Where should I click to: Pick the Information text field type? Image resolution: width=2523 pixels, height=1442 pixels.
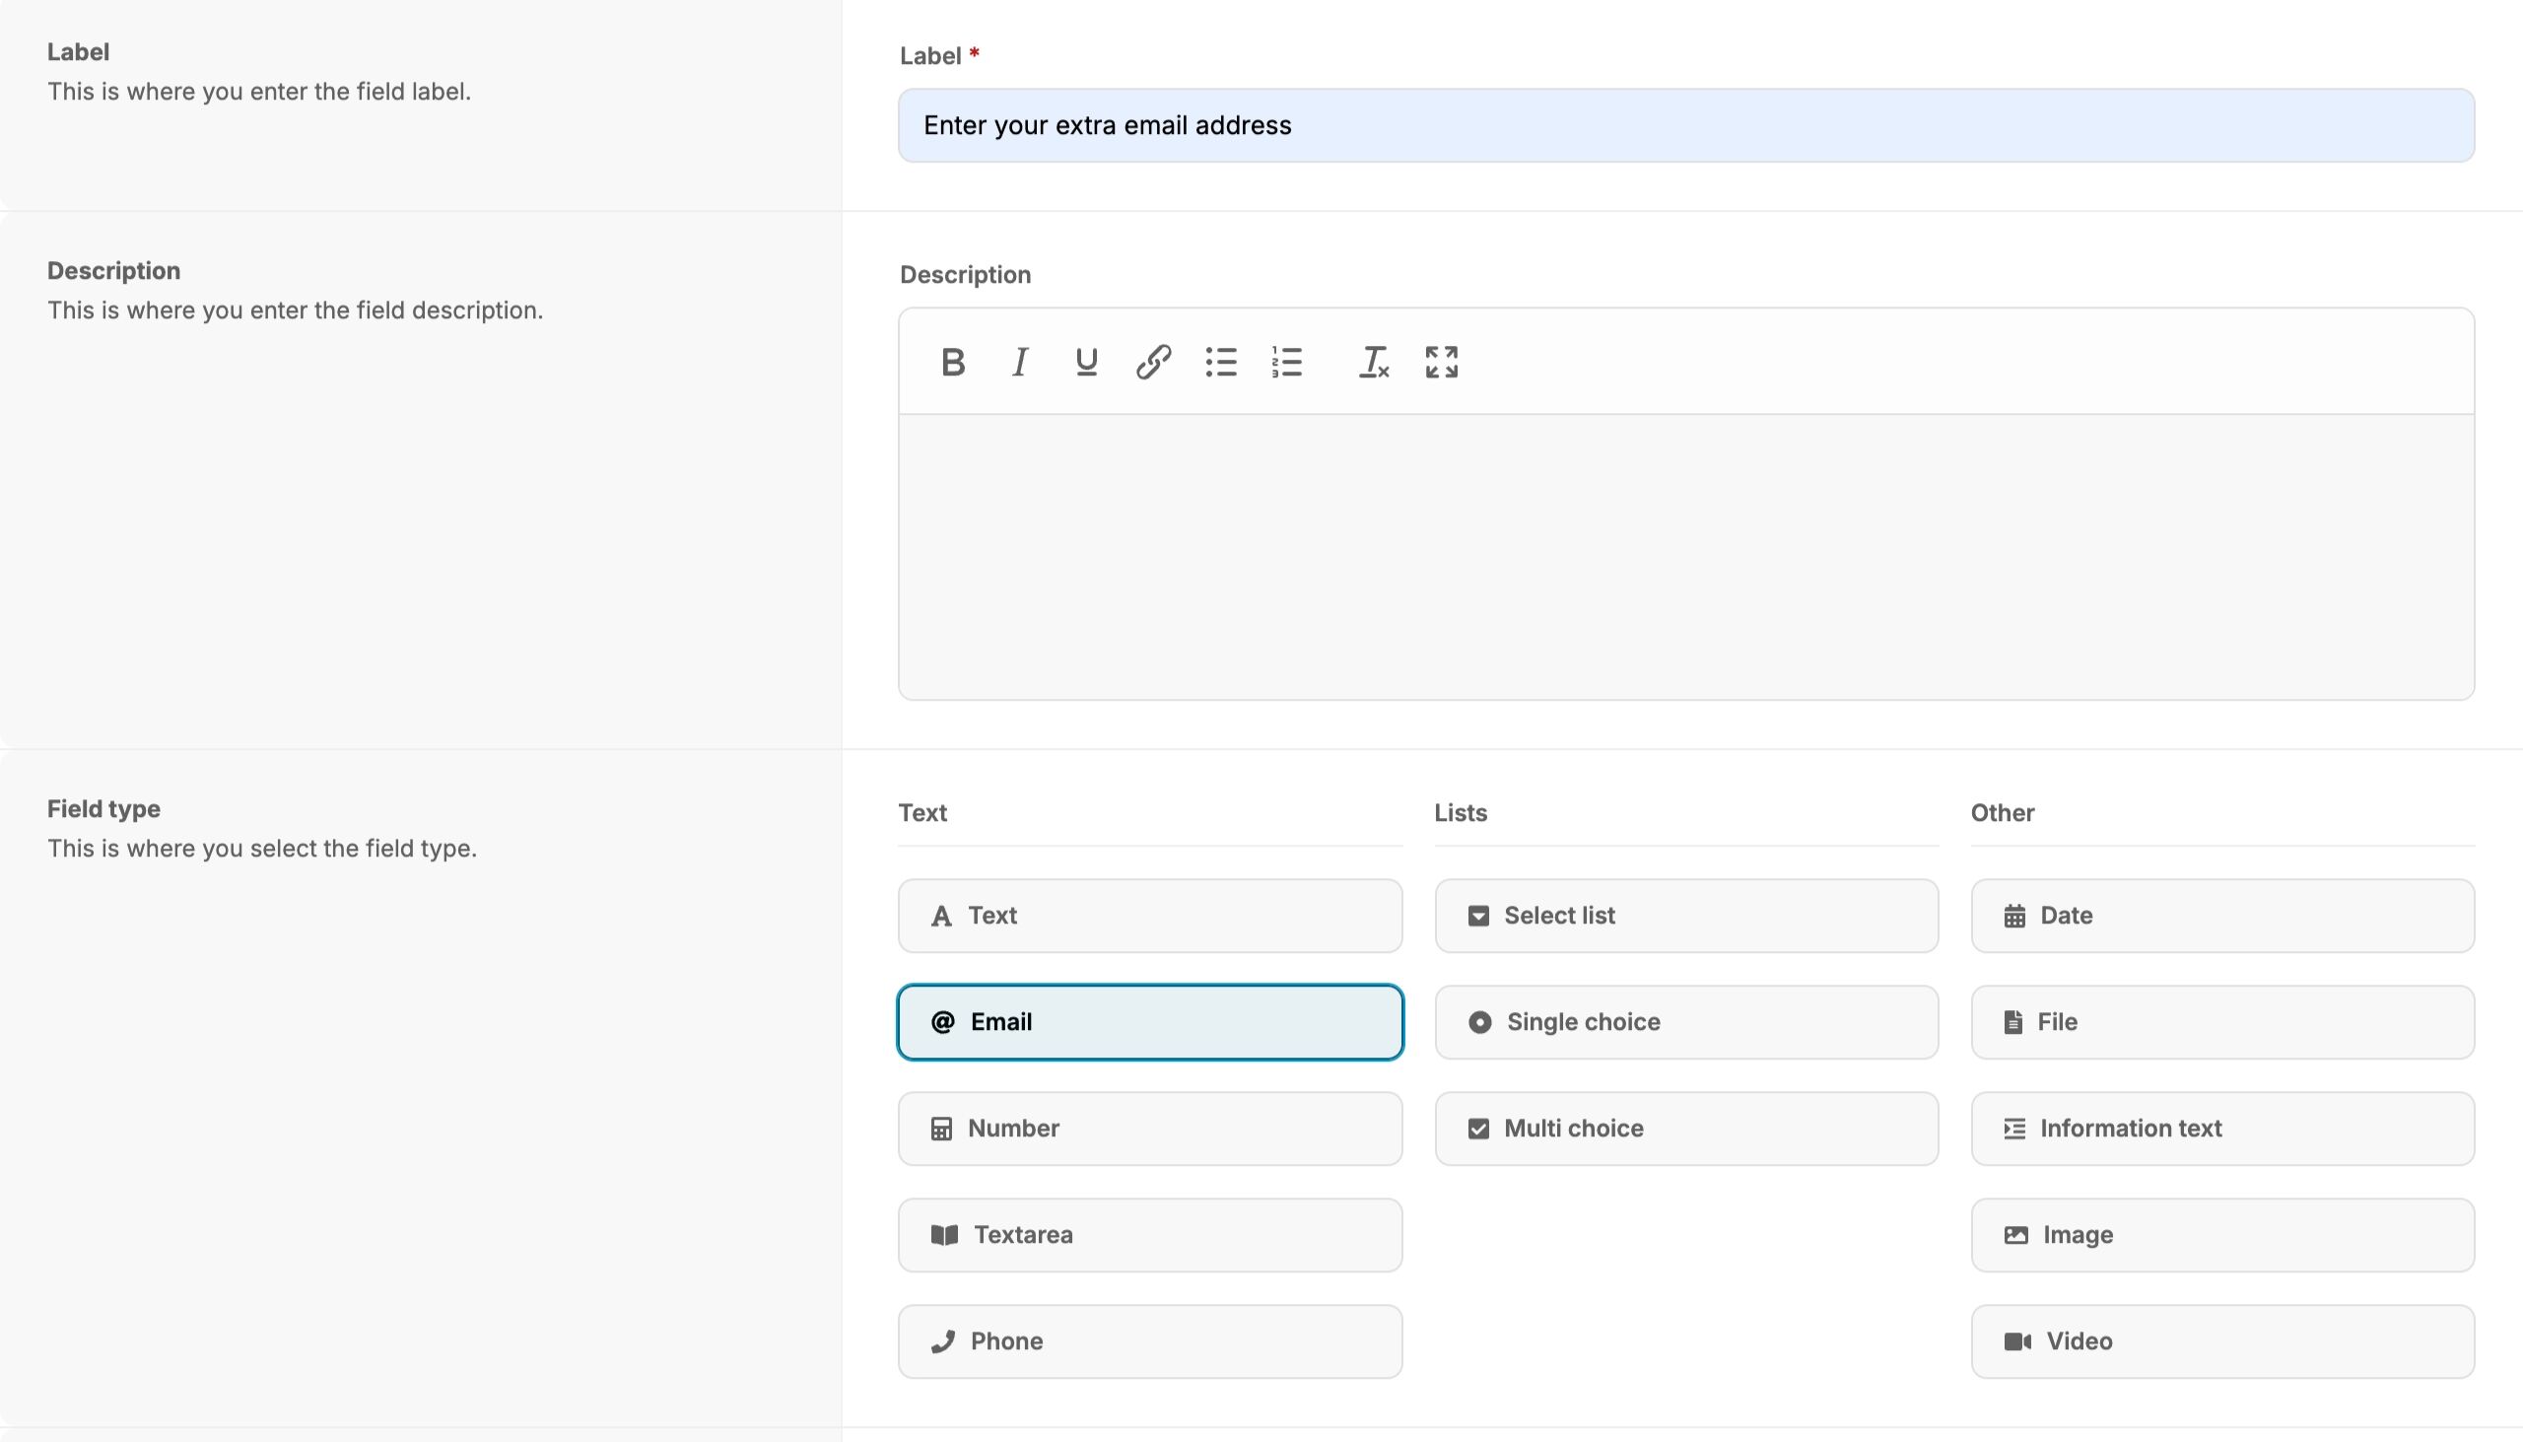coord(2222,1129)
